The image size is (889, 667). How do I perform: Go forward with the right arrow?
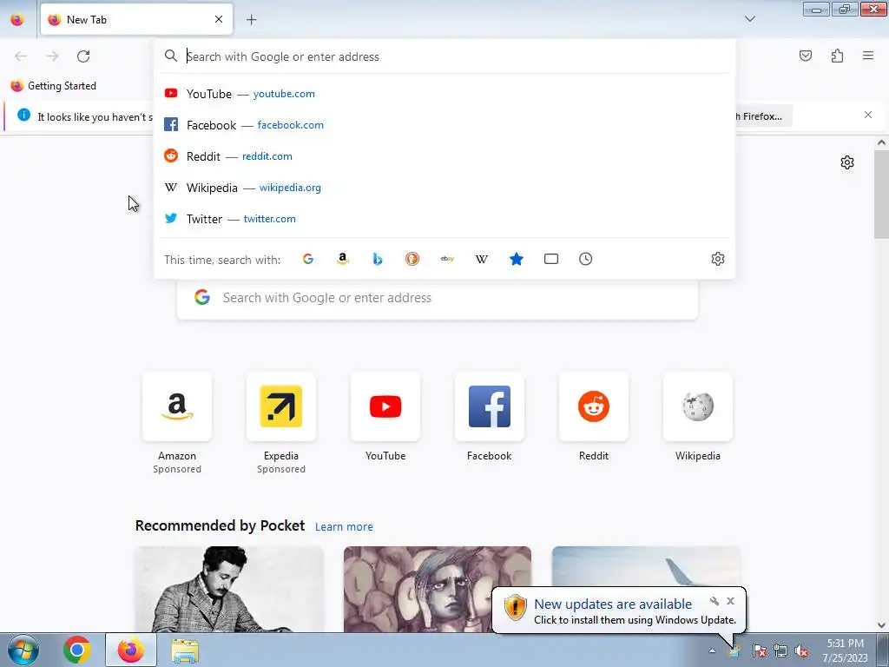[x=52, y=56]
